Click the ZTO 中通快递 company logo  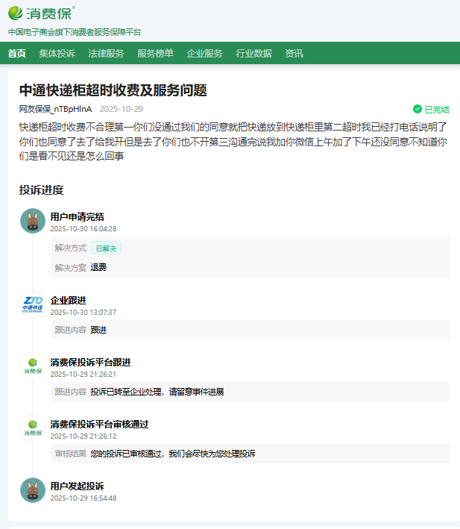33,304
